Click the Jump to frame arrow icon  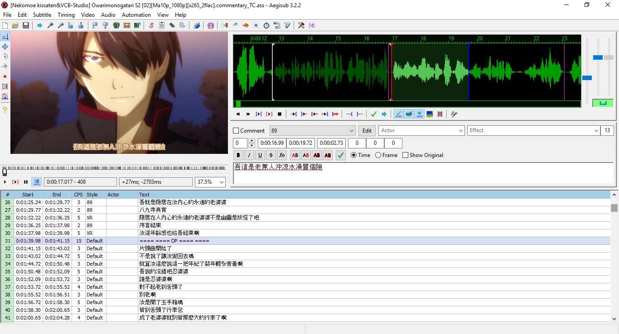click(40, 25)
